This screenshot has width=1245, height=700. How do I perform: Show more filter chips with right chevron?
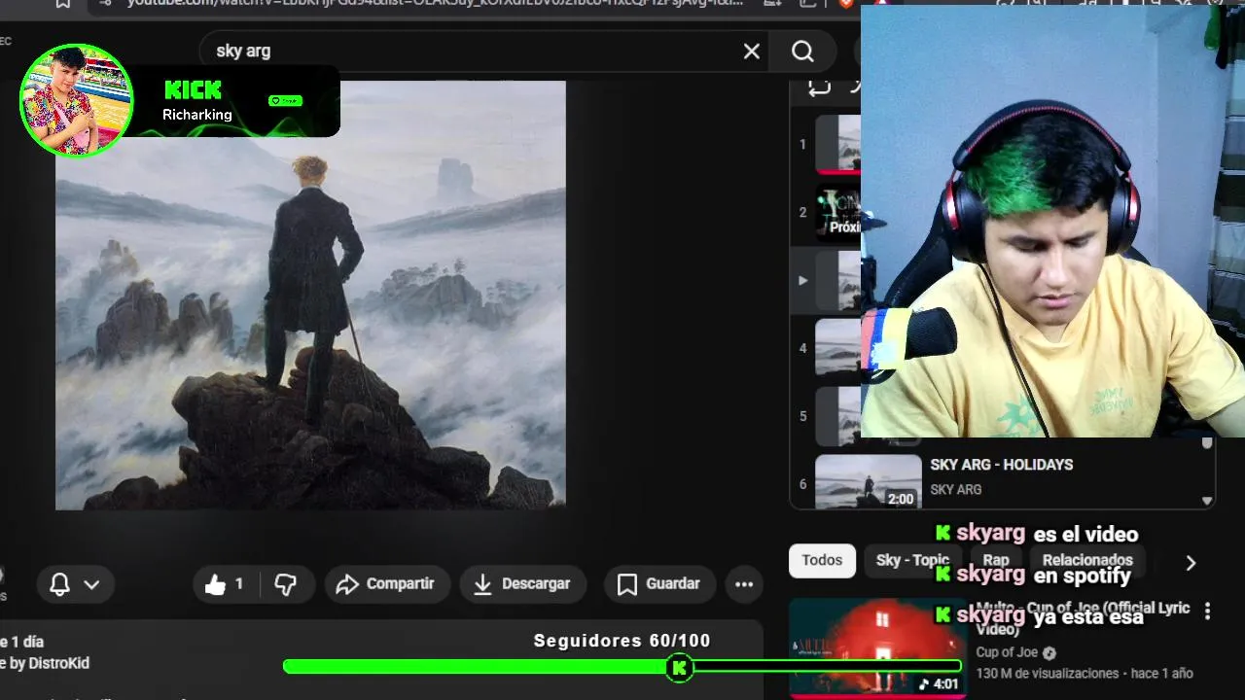1191,562
